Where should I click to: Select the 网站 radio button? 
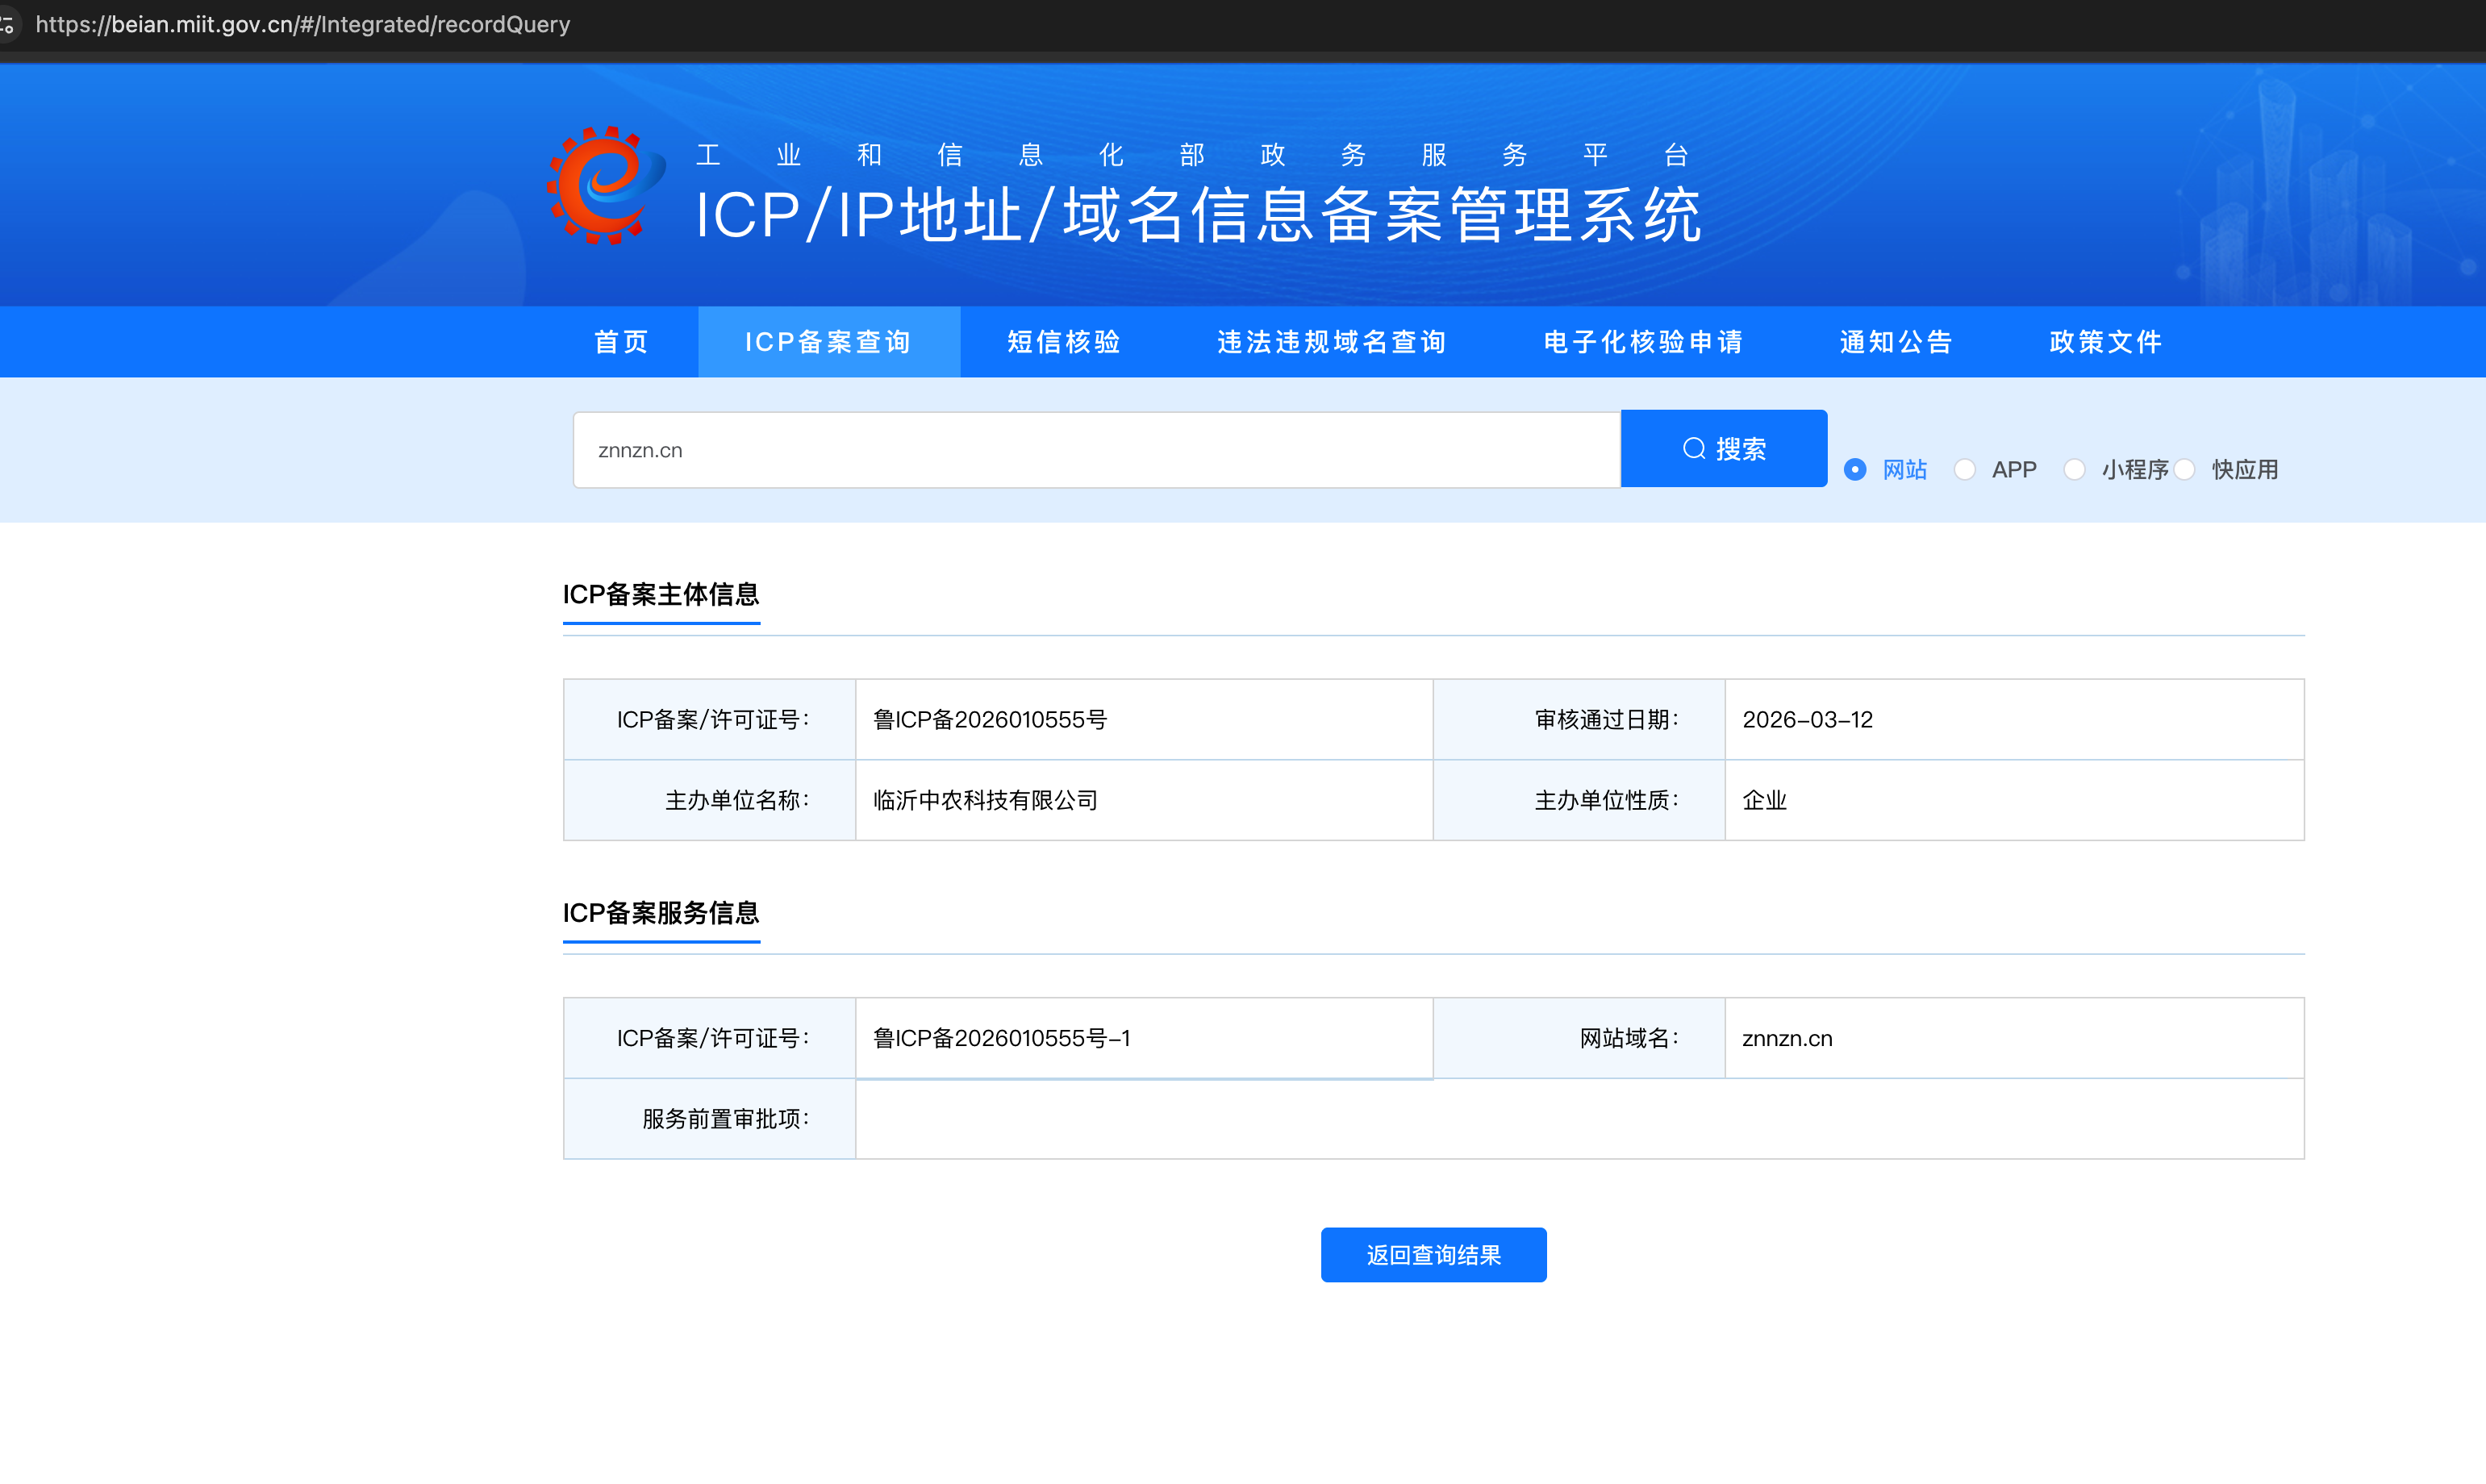1855,469
